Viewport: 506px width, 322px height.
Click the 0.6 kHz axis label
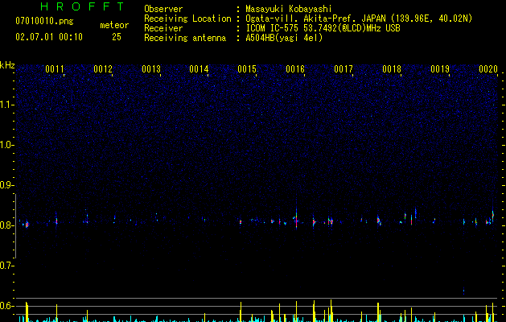[x=7, y=306]
